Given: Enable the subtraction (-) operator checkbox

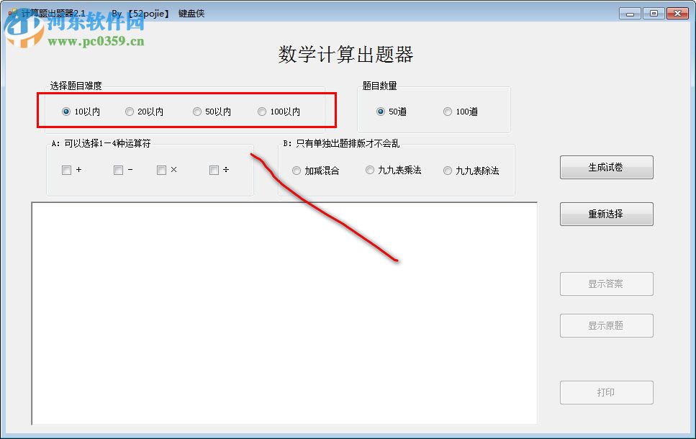Looking at the screenshot, I should [117, 170].
